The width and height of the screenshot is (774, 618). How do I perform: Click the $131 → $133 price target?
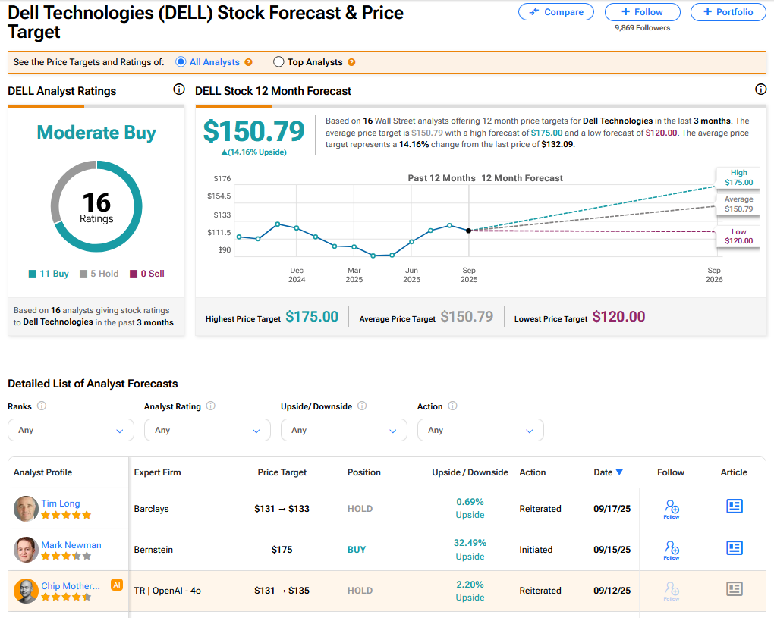282,509
